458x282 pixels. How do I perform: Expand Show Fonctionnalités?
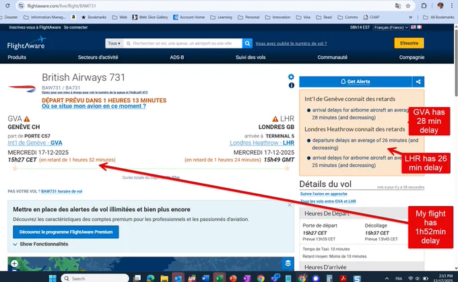tap(40, 244)
